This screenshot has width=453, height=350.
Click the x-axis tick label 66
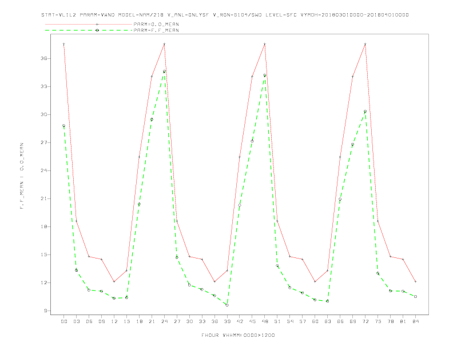pyautogui.click(x=340, y=321)
